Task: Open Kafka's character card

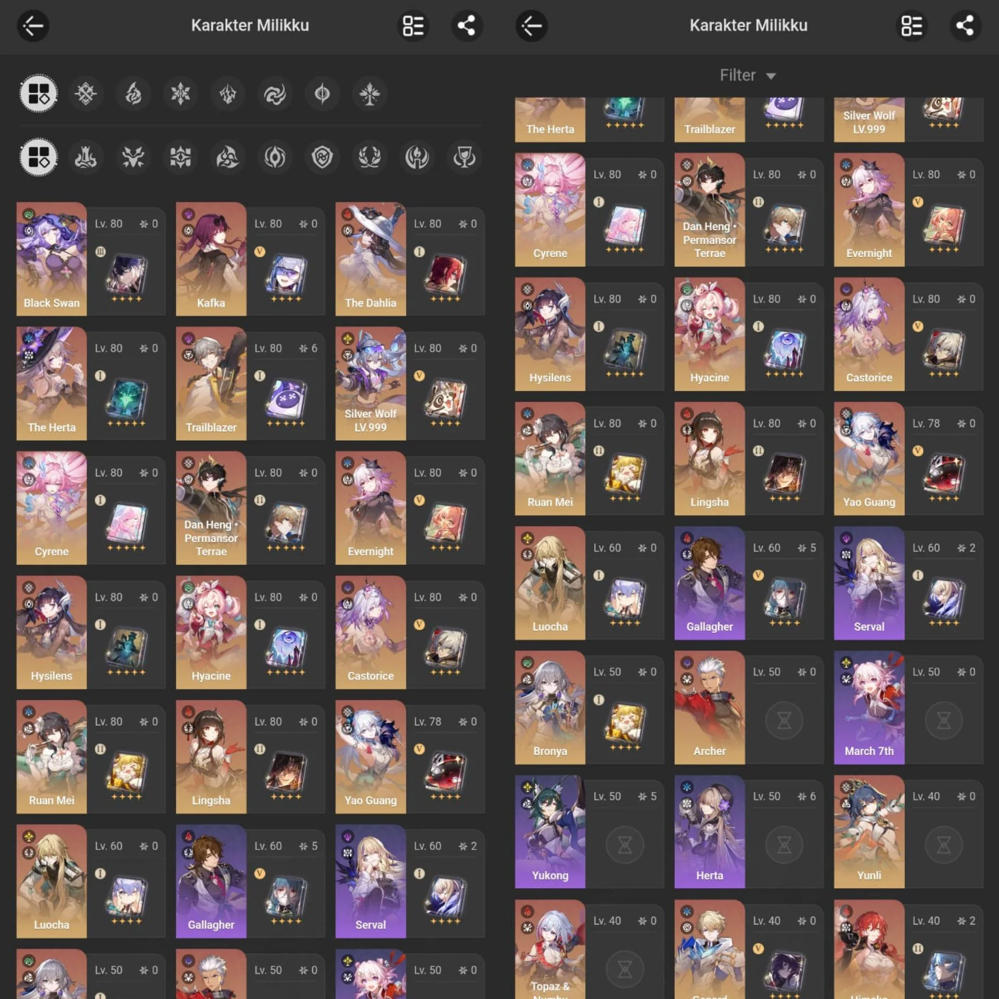Action: coord(250,259)
